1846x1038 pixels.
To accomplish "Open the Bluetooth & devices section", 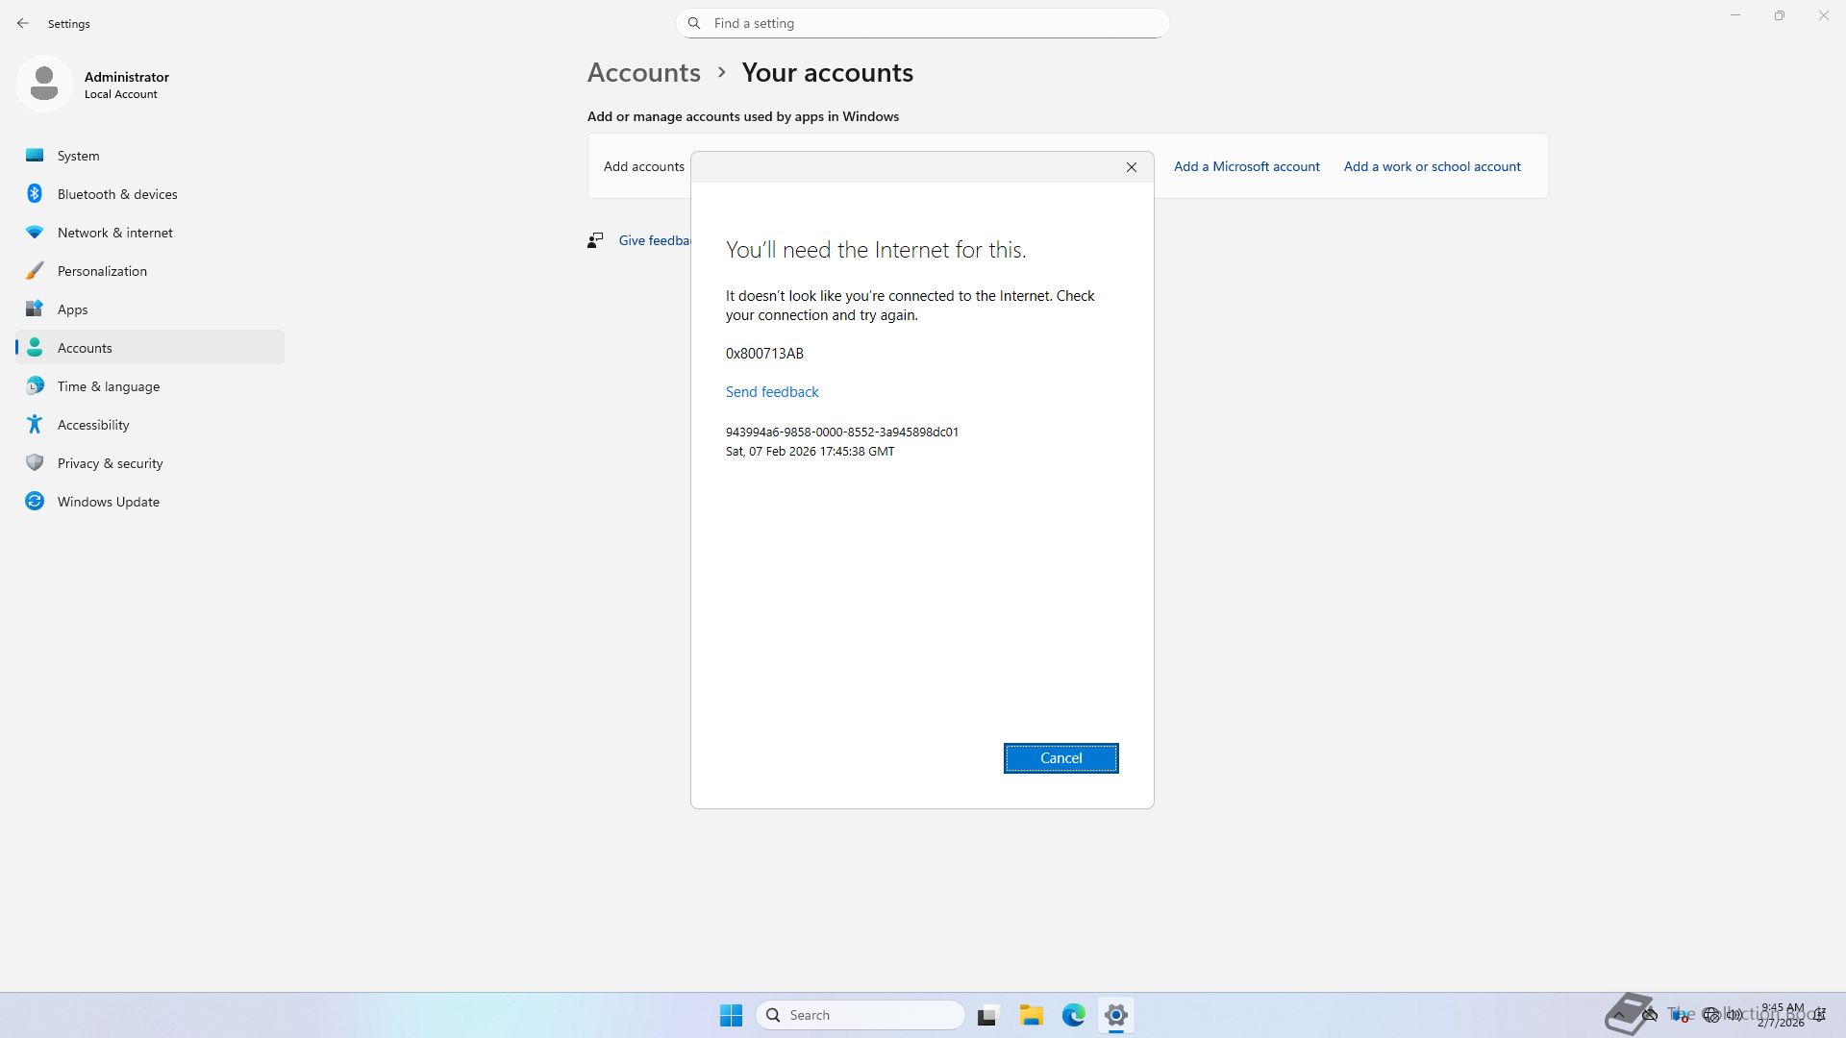I will pos(117,194).
